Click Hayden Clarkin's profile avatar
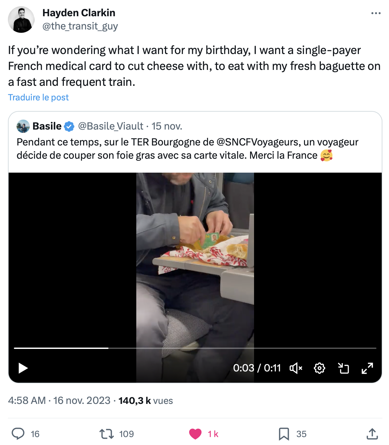Image resolution: width=389 pixels, height=445 pixels. pyautogui.click(x=21, y=20)
